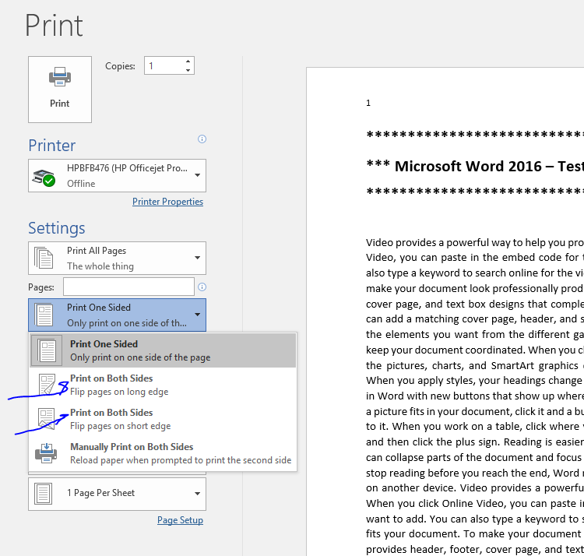Open the HP Officejet Pro printer dropdown

[117, 176]
